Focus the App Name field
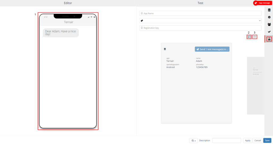This screenshot has width=273, height=144. click(200, 13)
